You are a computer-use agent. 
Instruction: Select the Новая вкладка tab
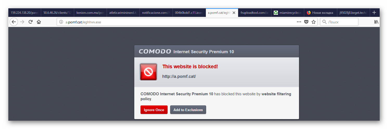pos(320,12)
